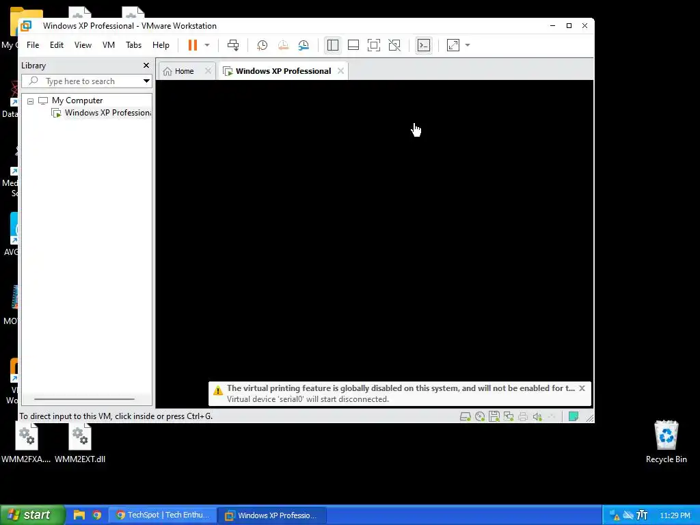Click the crossed-out cloud tray icon

[628, 515]
